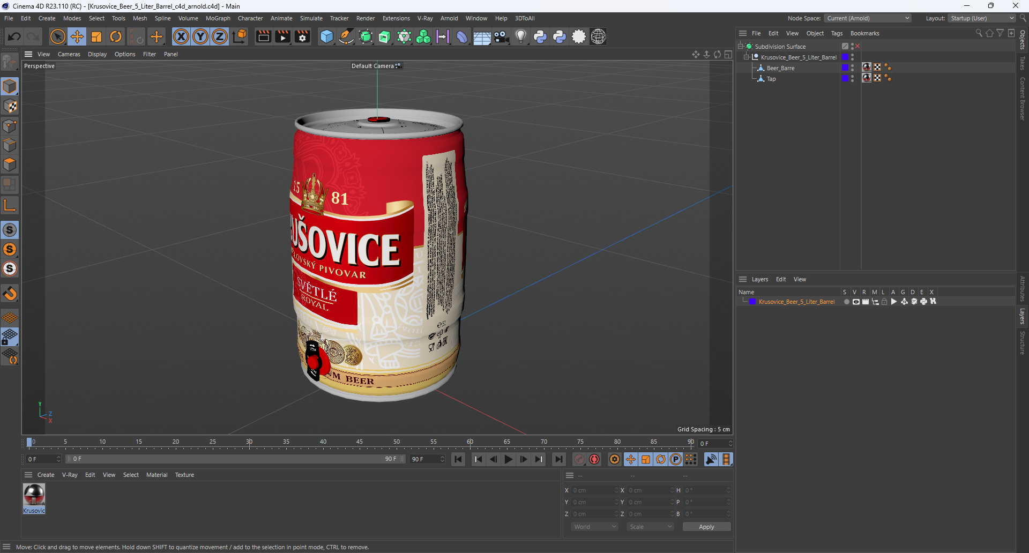Open the Simulate menu
This screenshot has width=1029, height=553.
[x=311, y=18]
